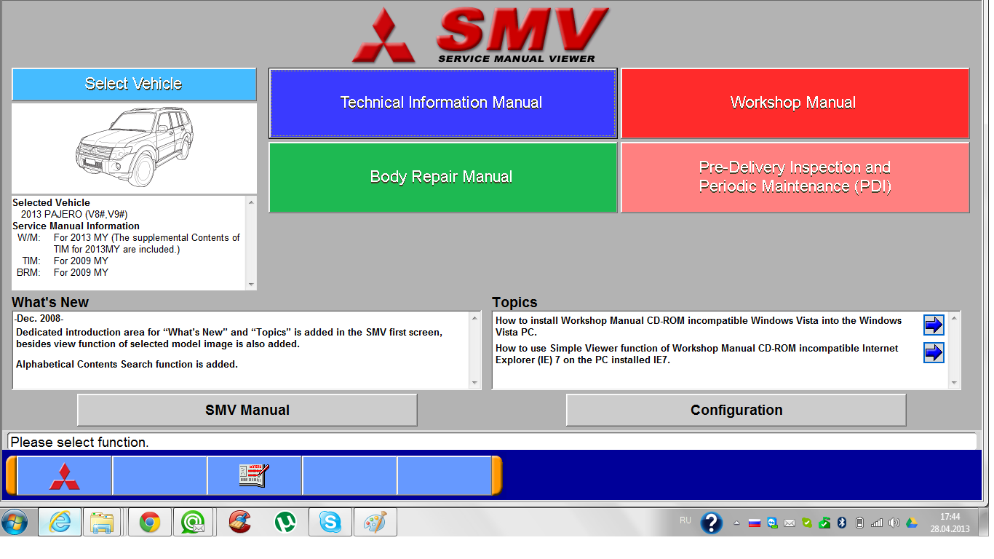Open the Technical Information Manual

pyautogui.click(x=442, y=103)
